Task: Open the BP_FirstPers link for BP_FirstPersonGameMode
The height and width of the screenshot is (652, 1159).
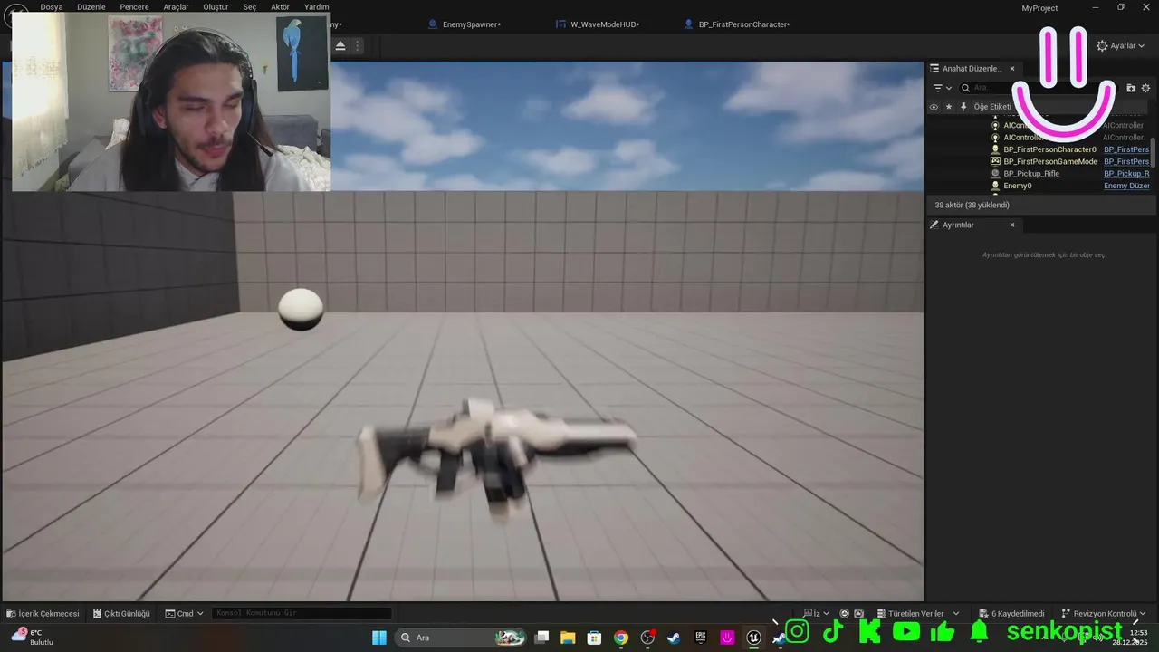Action: (1126, 161)
